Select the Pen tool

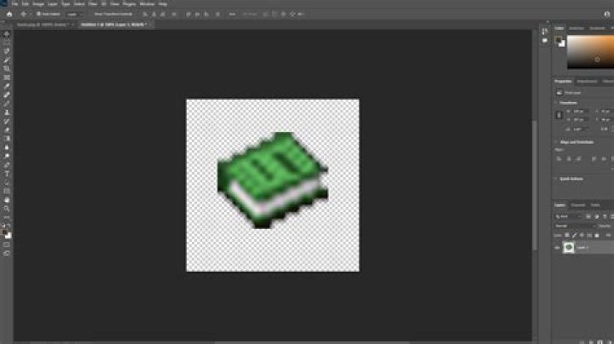pyautogui.click(x=7, y=164)
